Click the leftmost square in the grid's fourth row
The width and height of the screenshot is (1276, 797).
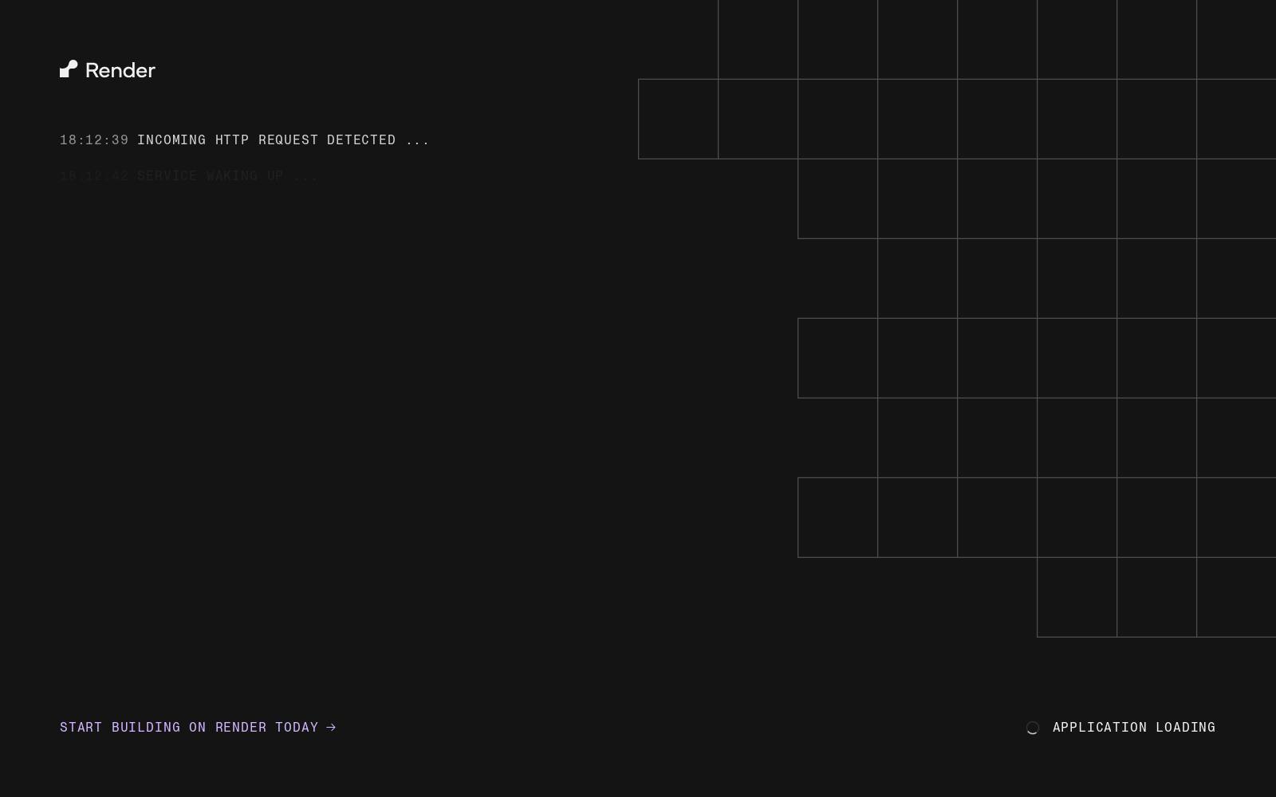pos(917,278)
